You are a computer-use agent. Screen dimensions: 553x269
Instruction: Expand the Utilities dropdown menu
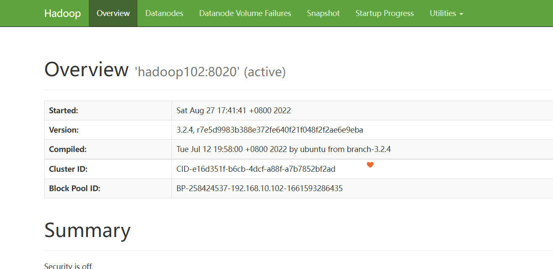pos(446,13)
